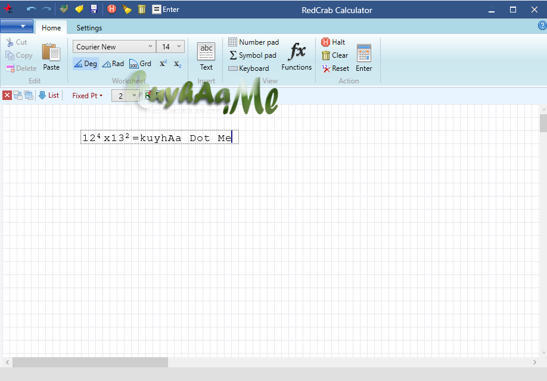Click the Cut command

coord(17,42)
